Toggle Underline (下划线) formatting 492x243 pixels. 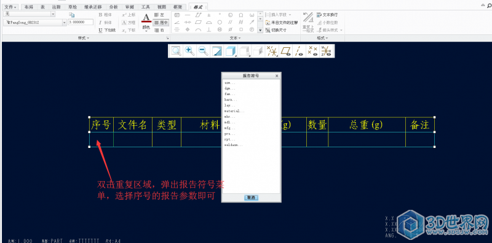(x=106, y=30)
